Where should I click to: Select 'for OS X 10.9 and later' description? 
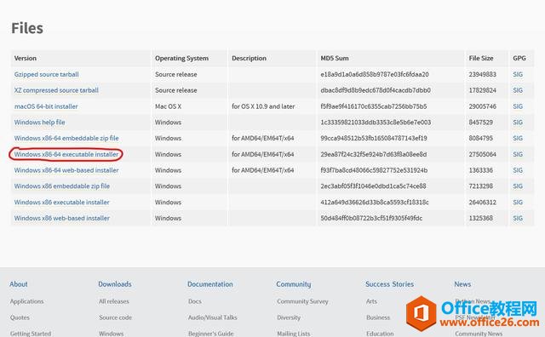coord(263,106)
